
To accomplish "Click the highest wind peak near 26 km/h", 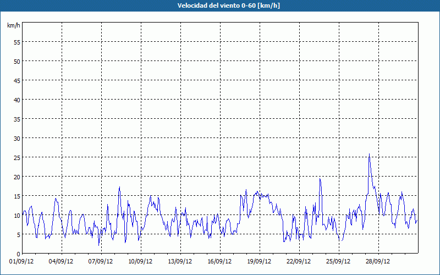I will point(369,154).
